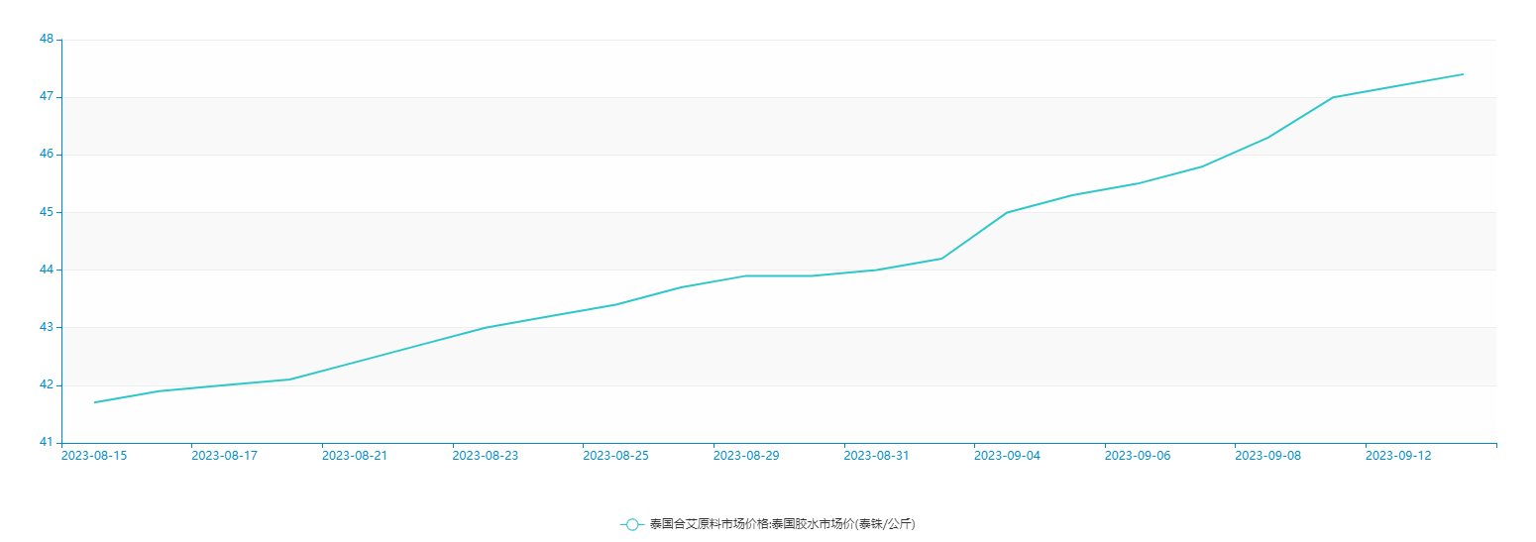Select the 2023-08-15 x-axis label
This screenshot has width=1536, height=542.
94,456
